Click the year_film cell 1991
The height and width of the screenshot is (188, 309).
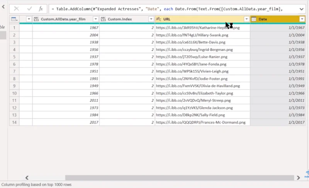[x=66, y=79]
